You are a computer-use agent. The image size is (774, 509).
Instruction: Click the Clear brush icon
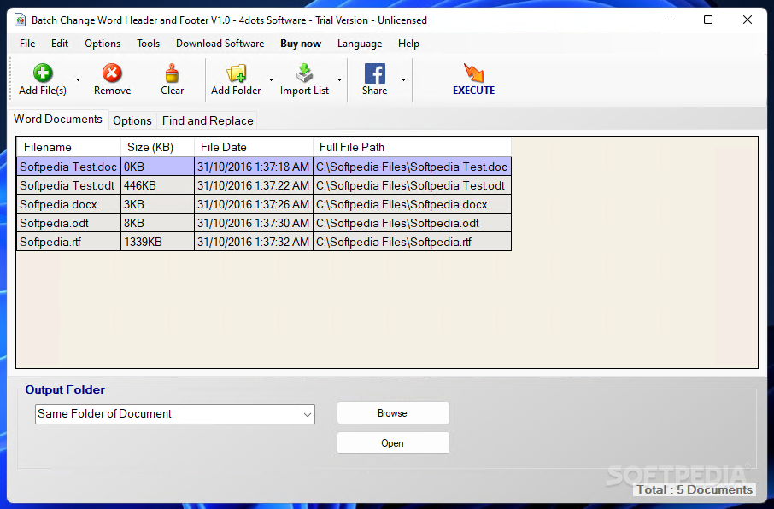(x=172, y=73)
